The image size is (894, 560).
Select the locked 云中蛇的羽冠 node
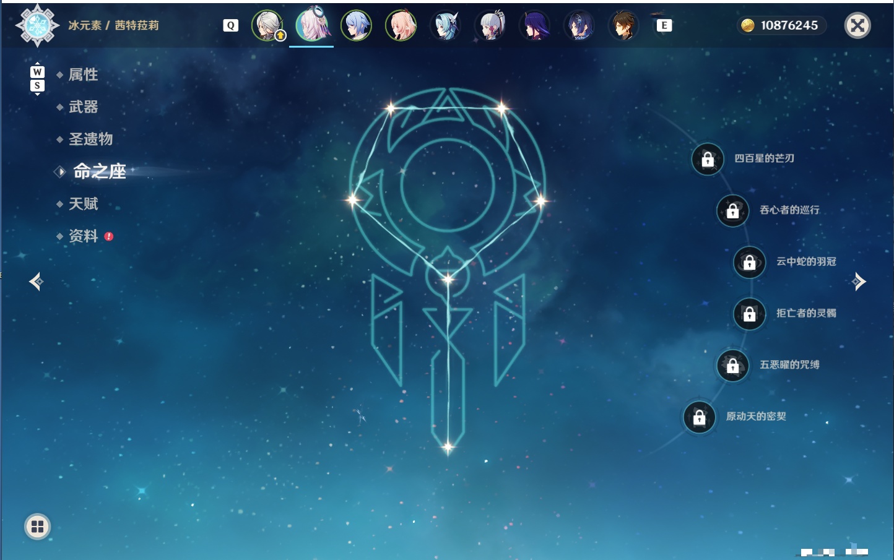(x=750, y=262)
